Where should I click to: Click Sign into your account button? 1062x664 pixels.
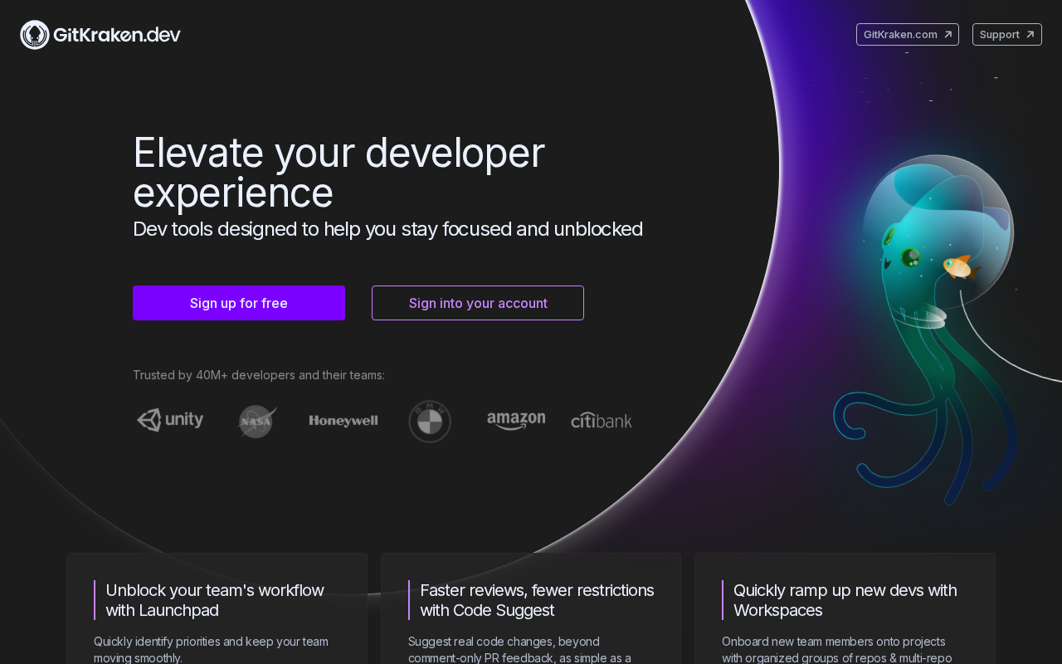tap(478, 303)
